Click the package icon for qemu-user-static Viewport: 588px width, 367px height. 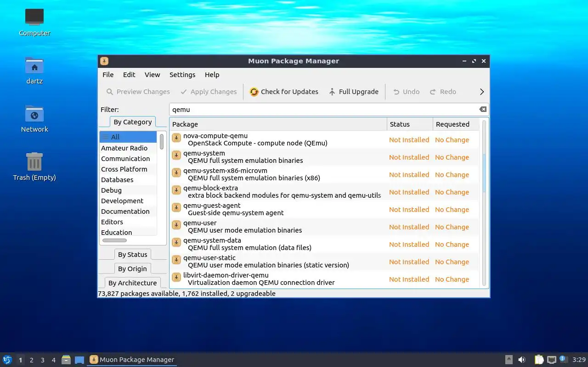click(x=176, y=260)
